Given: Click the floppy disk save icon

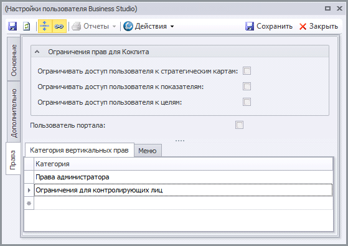Looking at the screenshot, I should pyautogui.click(x=12, y=26).
